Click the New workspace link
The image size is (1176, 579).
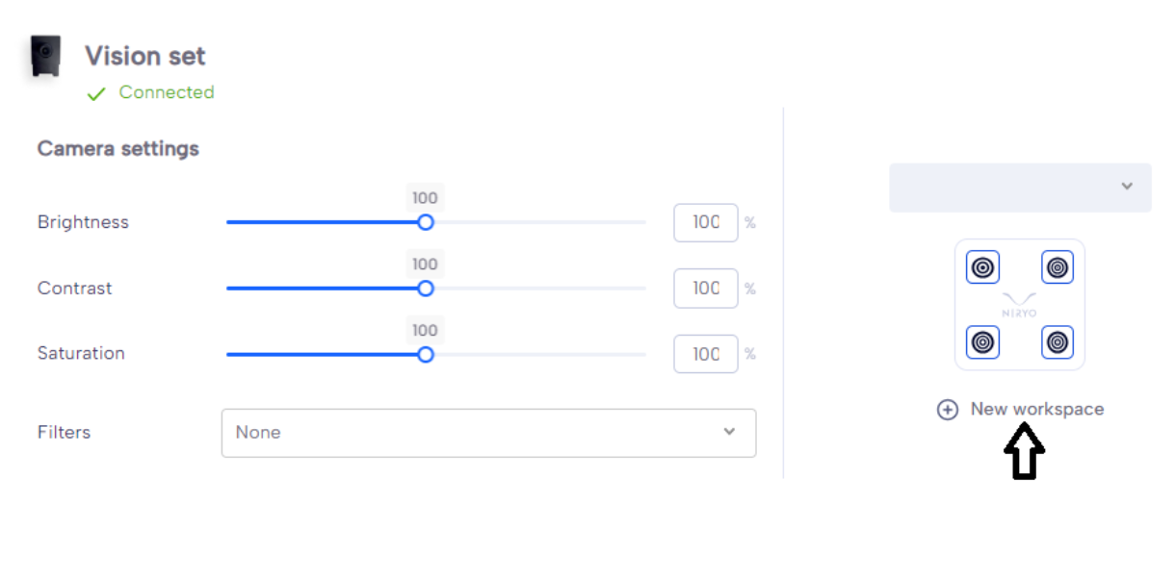[x=1036, y=409]
